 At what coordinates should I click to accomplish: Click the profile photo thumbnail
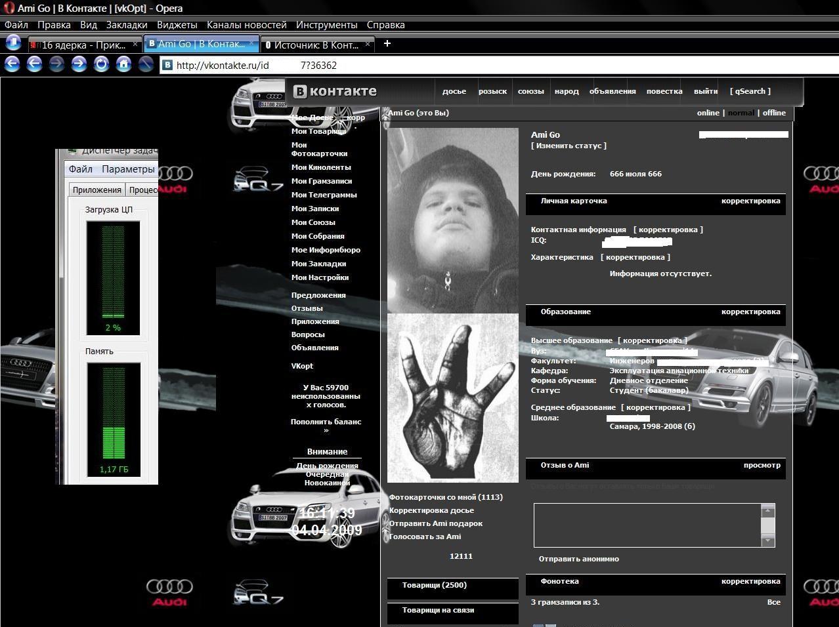tap(453, 220)
